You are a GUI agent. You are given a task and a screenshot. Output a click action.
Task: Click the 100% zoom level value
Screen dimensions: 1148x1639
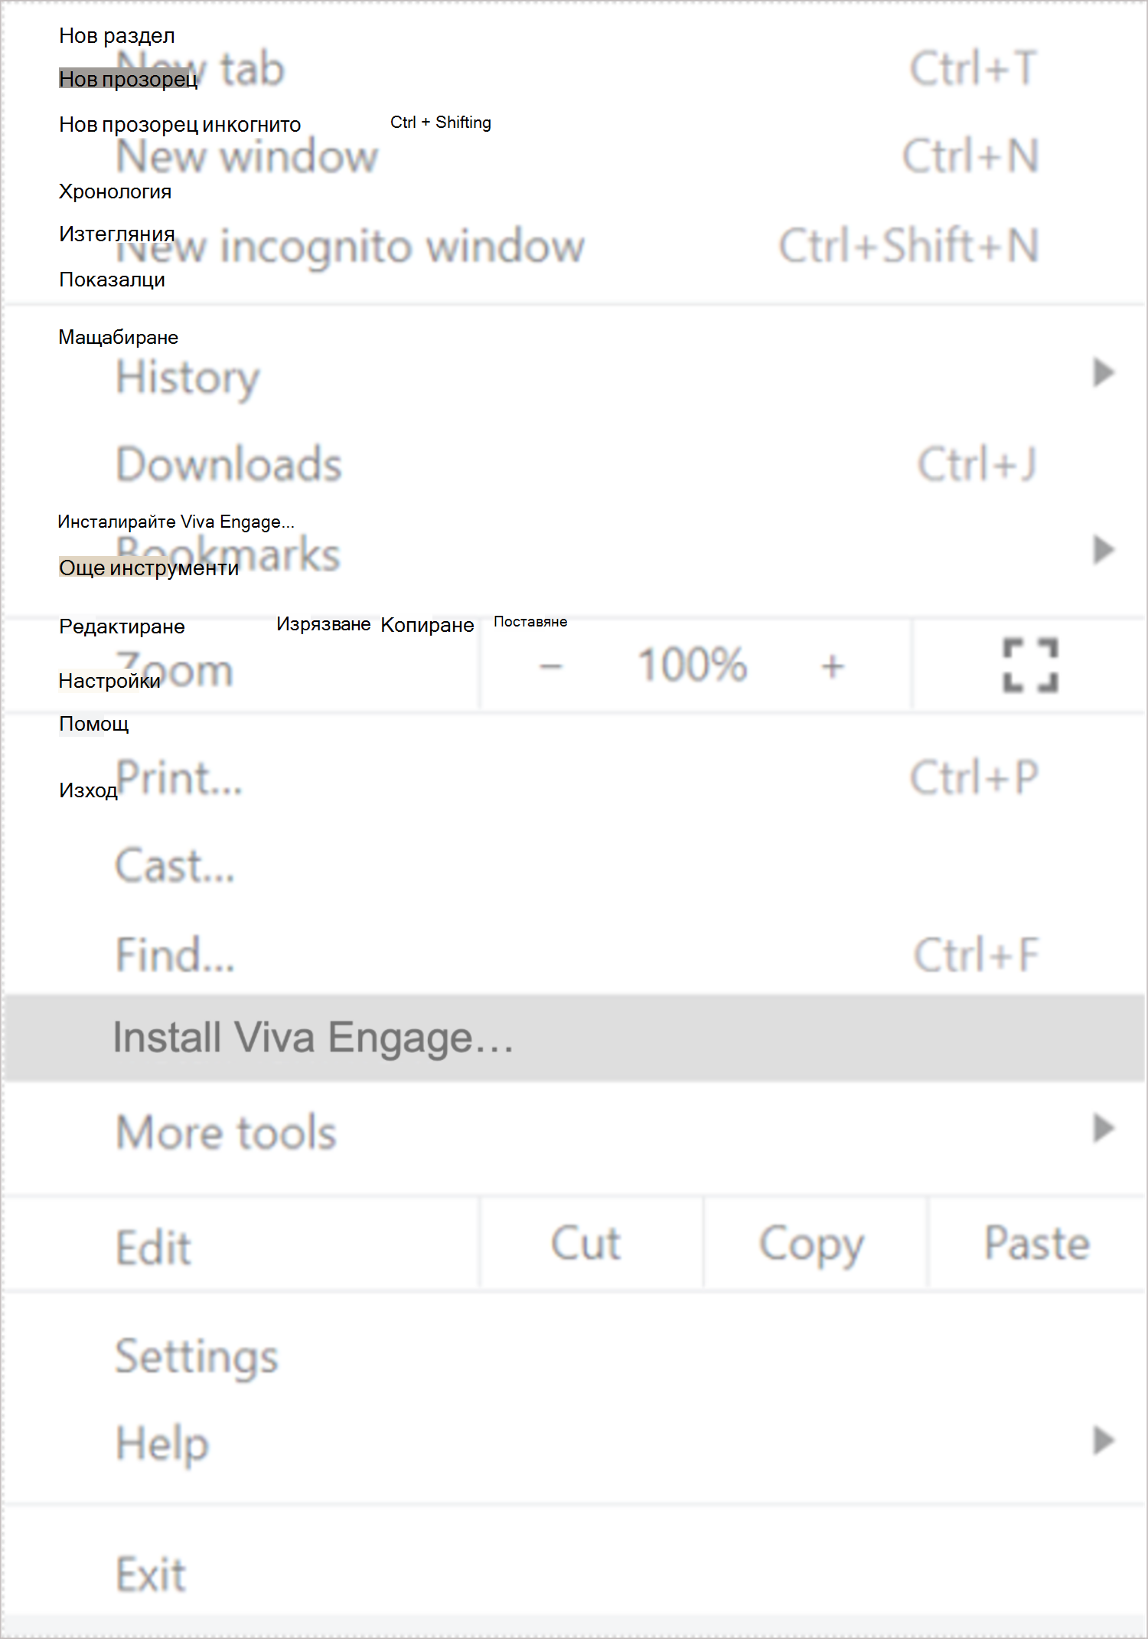point(692,664)
